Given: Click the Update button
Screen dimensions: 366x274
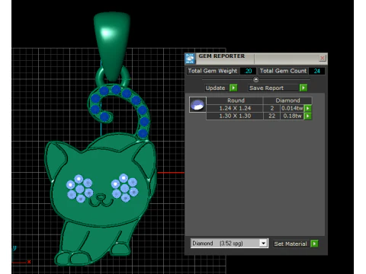Looking at the screenshot, I should tap(216, 88).
